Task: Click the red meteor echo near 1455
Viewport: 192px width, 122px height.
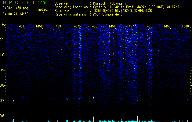Action: [93, 98]
